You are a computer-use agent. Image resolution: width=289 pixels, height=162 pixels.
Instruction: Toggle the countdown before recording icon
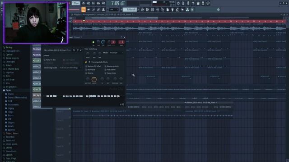[93, 3]
